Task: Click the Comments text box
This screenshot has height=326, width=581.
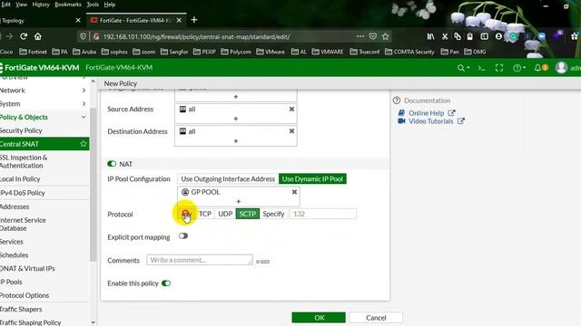Action: pyautogui.click(x=200, y=260)
